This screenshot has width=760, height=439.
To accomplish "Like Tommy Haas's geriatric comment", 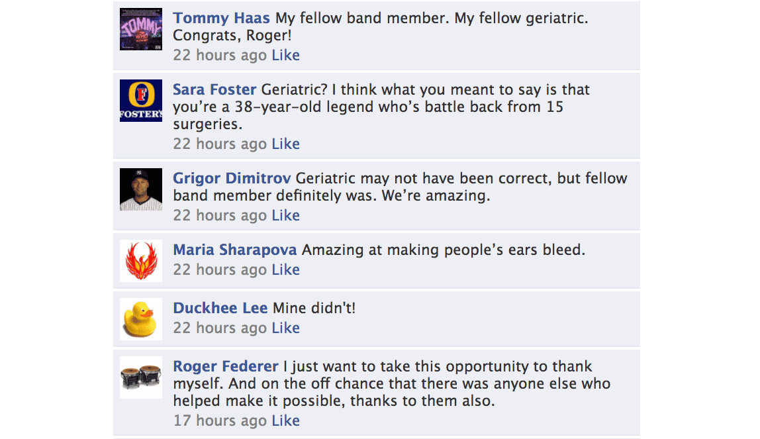I will [285, 55].
